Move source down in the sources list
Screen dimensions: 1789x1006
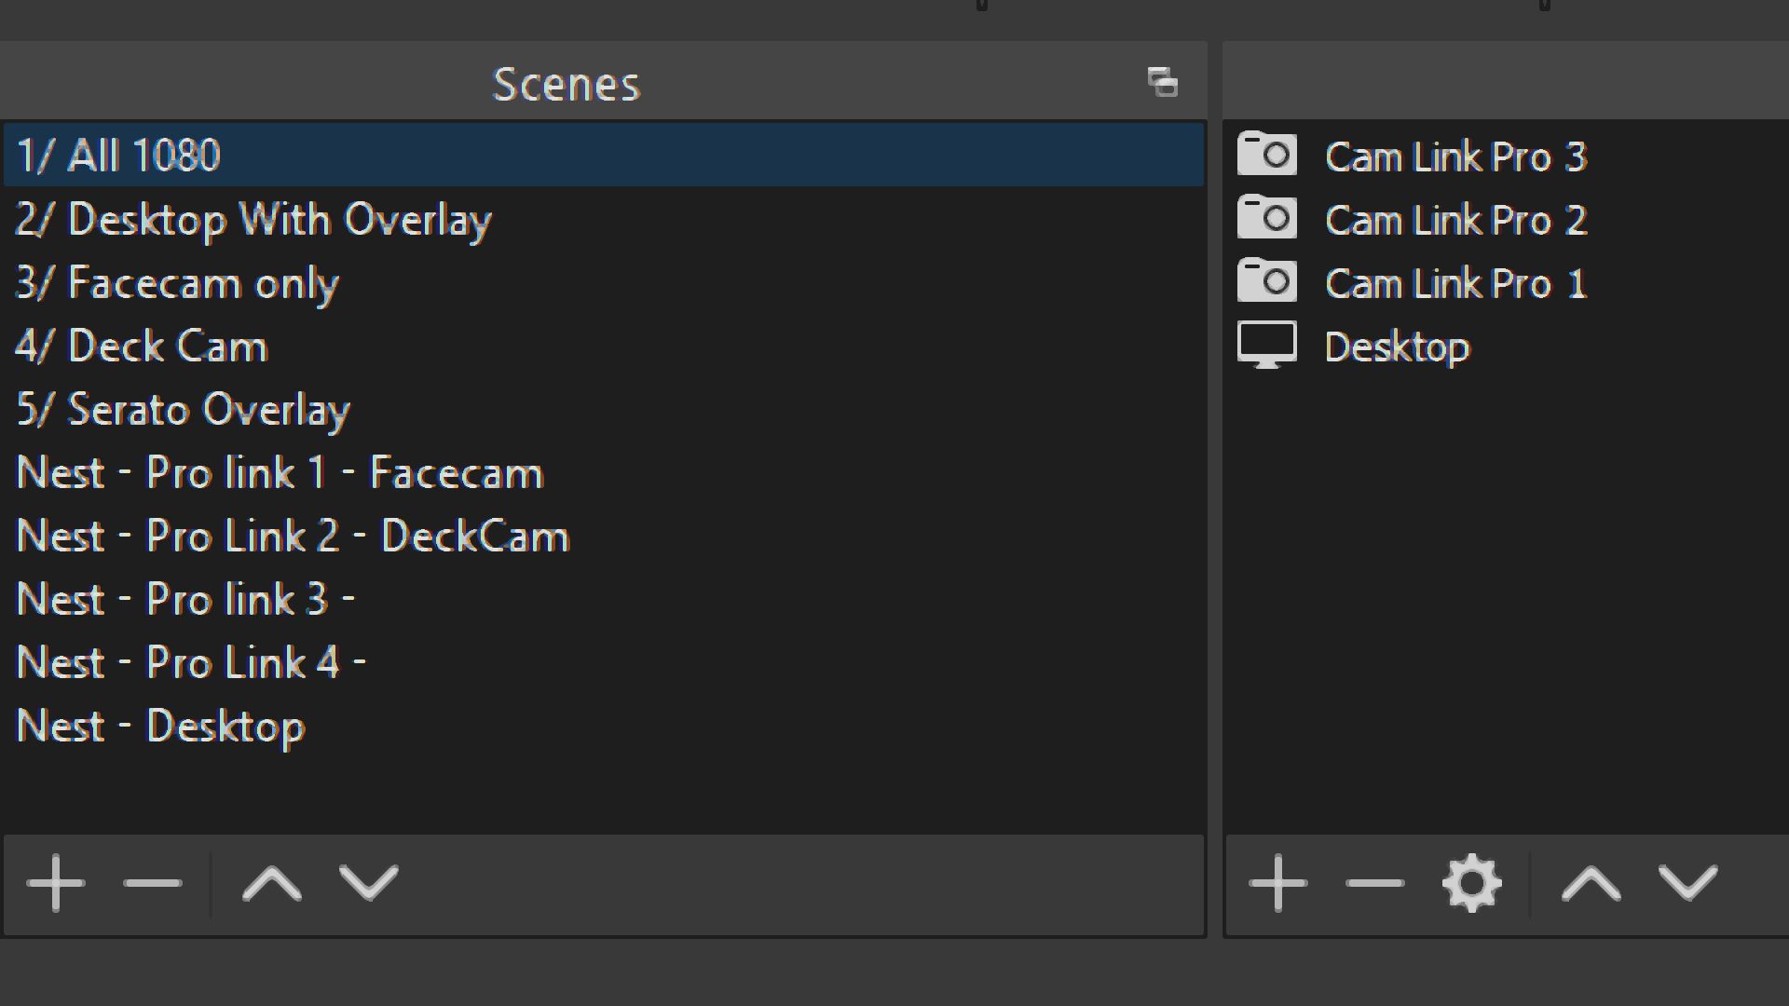(1688, 882)
